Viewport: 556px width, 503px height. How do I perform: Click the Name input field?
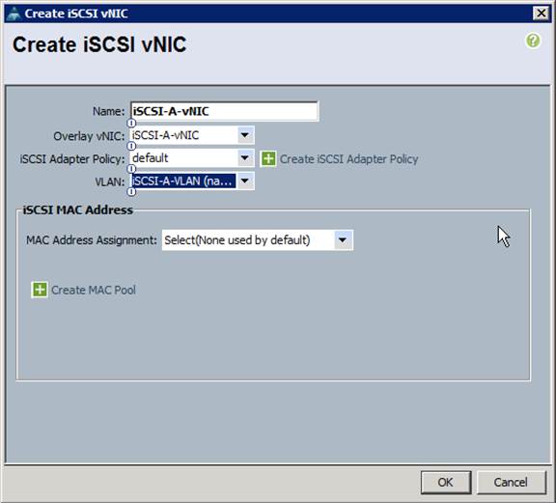[x=225, y=111]
